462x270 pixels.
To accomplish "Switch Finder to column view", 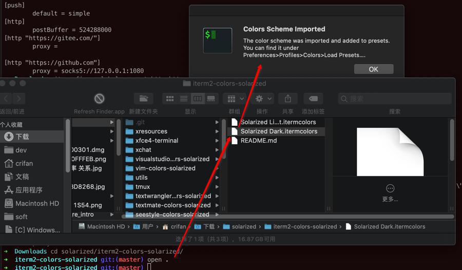I will 198,99.
